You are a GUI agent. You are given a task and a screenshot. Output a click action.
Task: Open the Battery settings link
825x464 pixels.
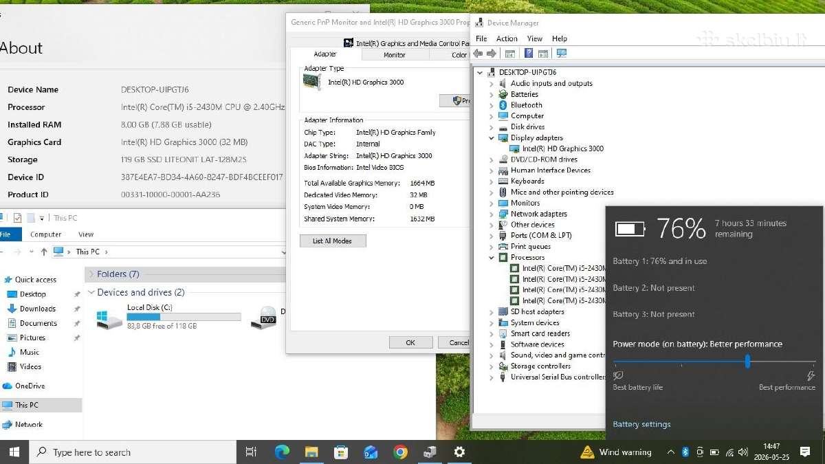coord(641,424)
